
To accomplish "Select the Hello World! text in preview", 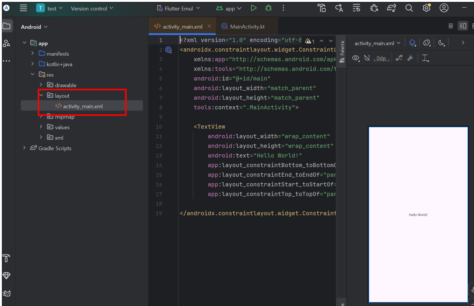I will [x=418, y=215].
